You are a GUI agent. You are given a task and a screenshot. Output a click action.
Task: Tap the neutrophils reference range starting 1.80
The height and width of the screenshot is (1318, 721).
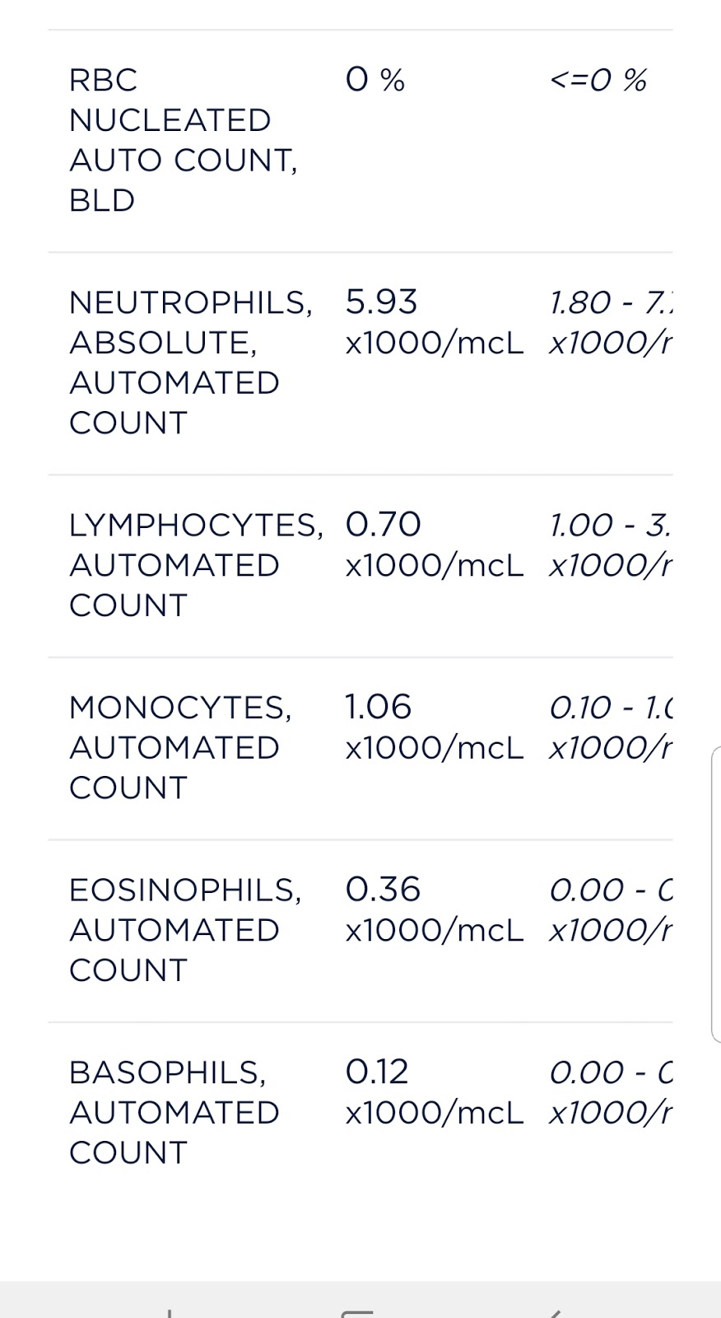point(610,322)
